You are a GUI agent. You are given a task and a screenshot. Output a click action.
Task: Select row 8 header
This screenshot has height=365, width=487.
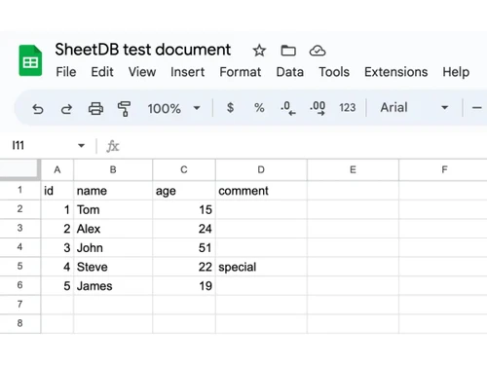point(19,323)
